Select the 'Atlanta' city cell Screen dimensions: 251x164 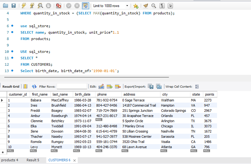click(175, 147)
